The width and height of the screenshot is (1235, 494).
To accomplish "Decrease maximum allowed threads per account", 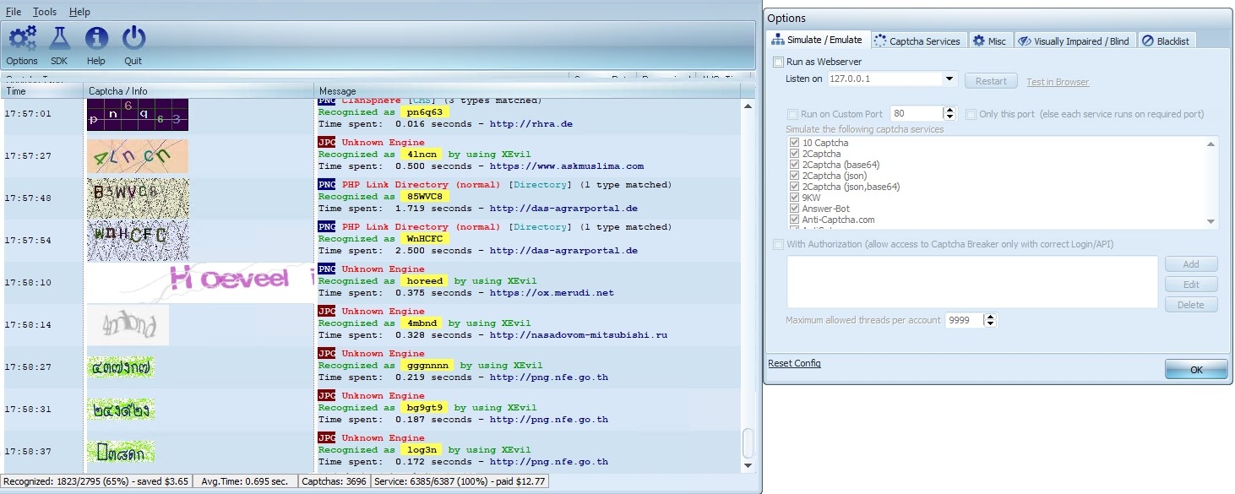I will click(x=991, y=323).
